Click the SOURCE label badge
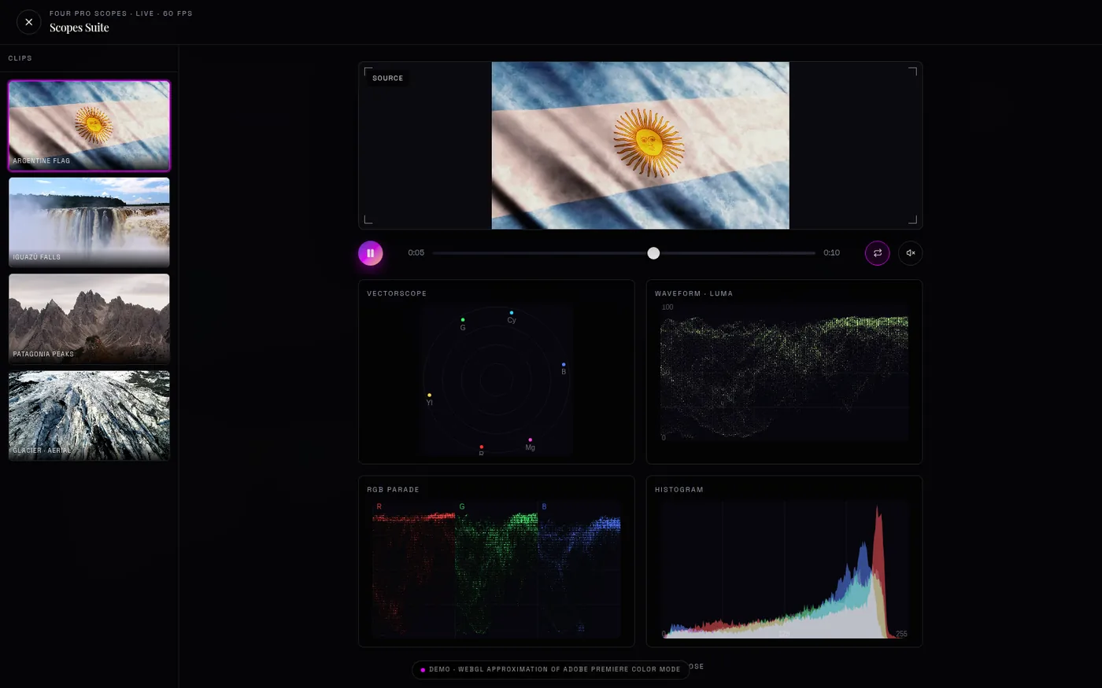This screenshot has height=688, width=1102. 387,78
